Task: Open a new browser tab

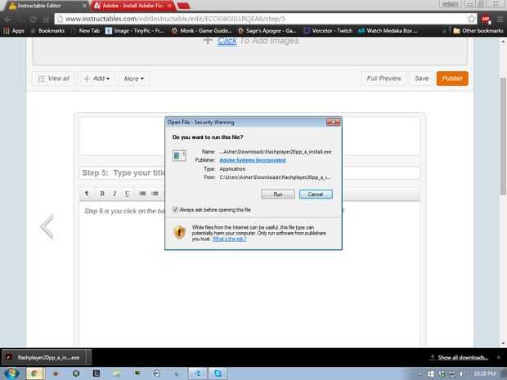Action: tap(184, 6)
